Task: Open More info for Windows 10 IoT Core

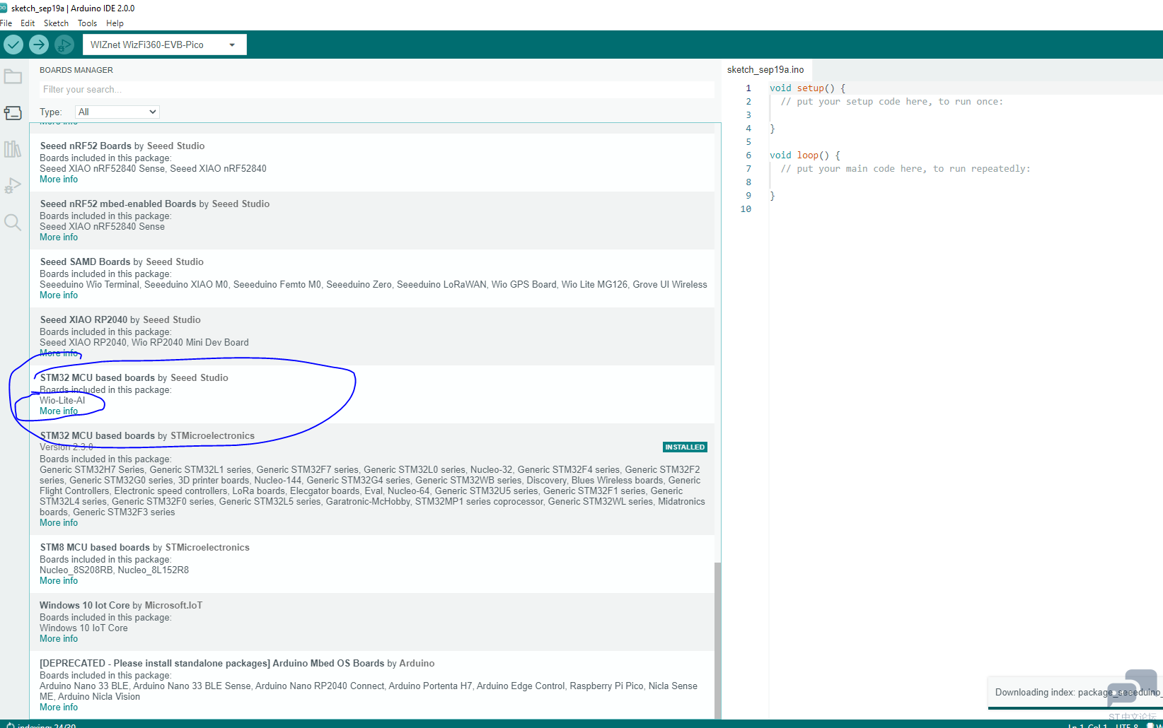Action: tap(59, 639)
